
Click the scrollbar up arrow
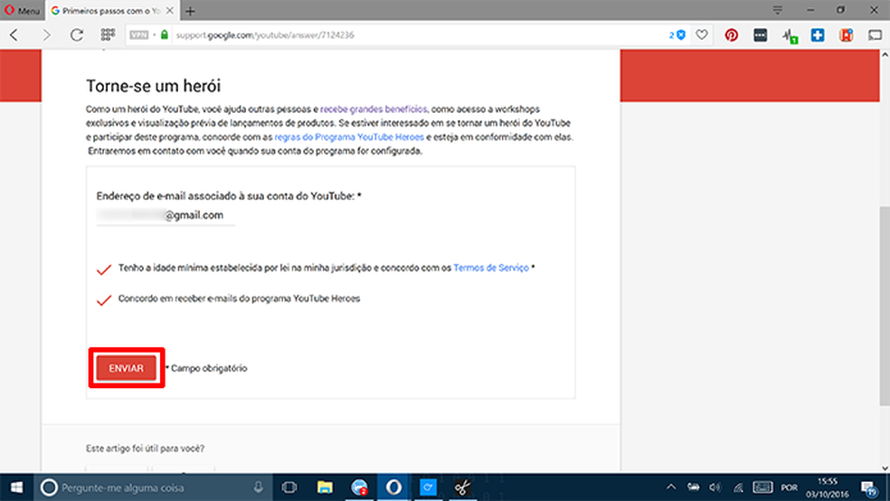pos(885,55)
